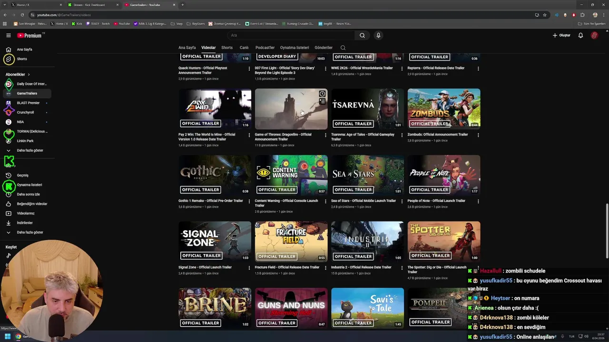
Task: Switch to the Canlı channel tab
Action: point(244,47)
